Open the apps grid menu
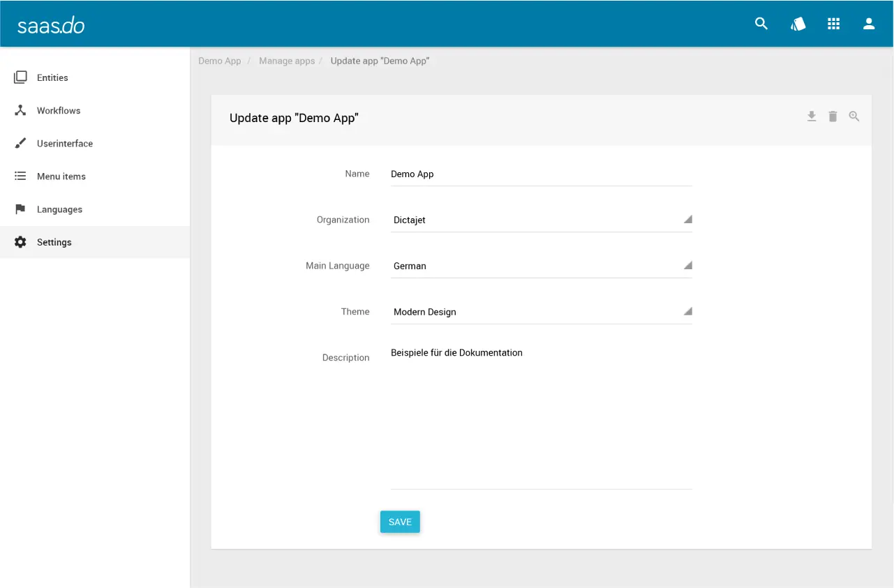This screenshot has width=894, height=588. (833, 24)
